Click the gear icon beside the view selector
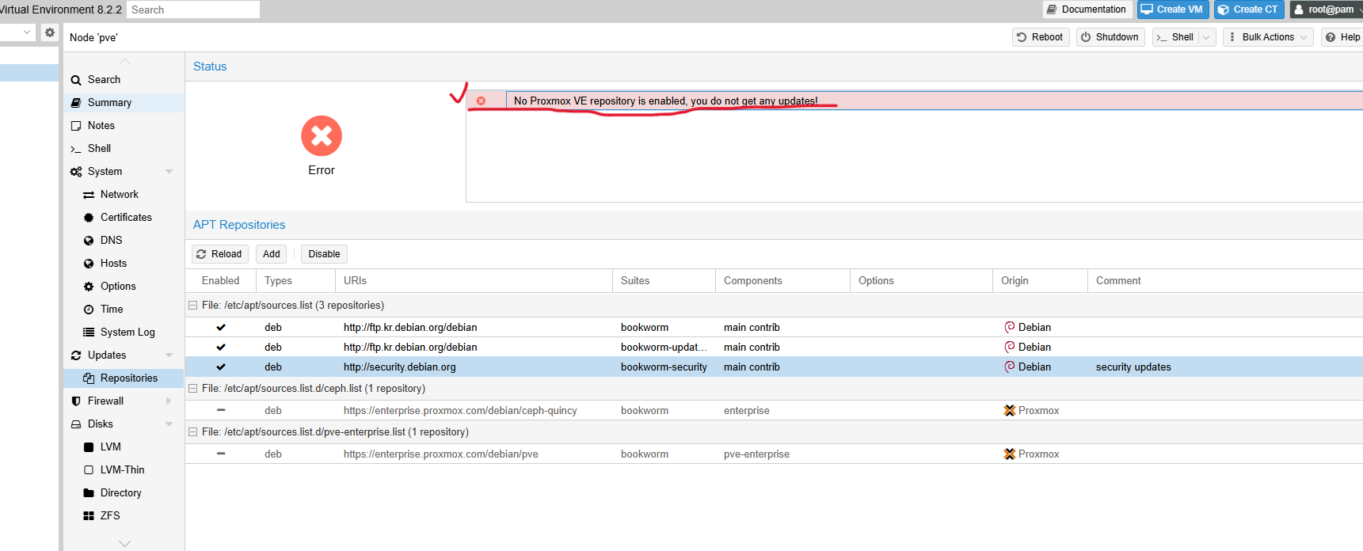This screenshot has height=551, width=1363. coord(50,32)
